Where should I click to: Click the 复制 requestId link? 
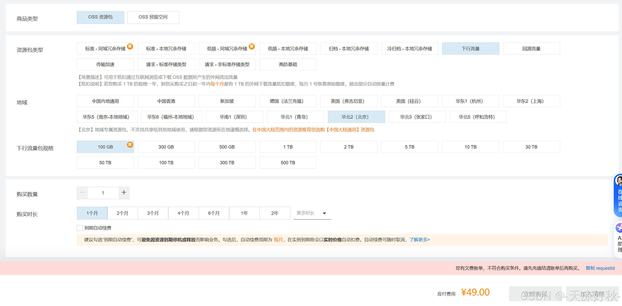click(x=600, y=268)
